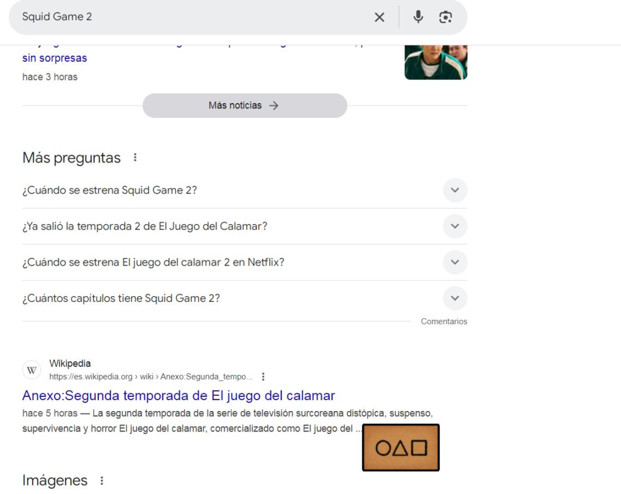Viewport: 621px width, 494px height.
Task: Click the Wikipedia site name label
Action: tap(70, 363)
